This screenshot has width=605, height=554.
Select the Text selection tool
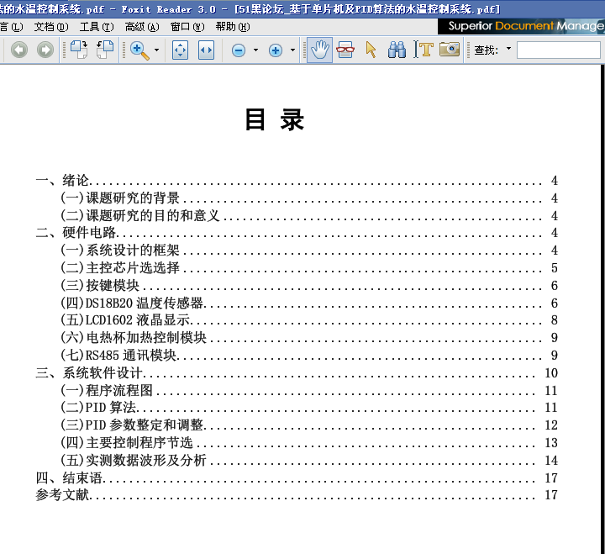pos(423,50)
